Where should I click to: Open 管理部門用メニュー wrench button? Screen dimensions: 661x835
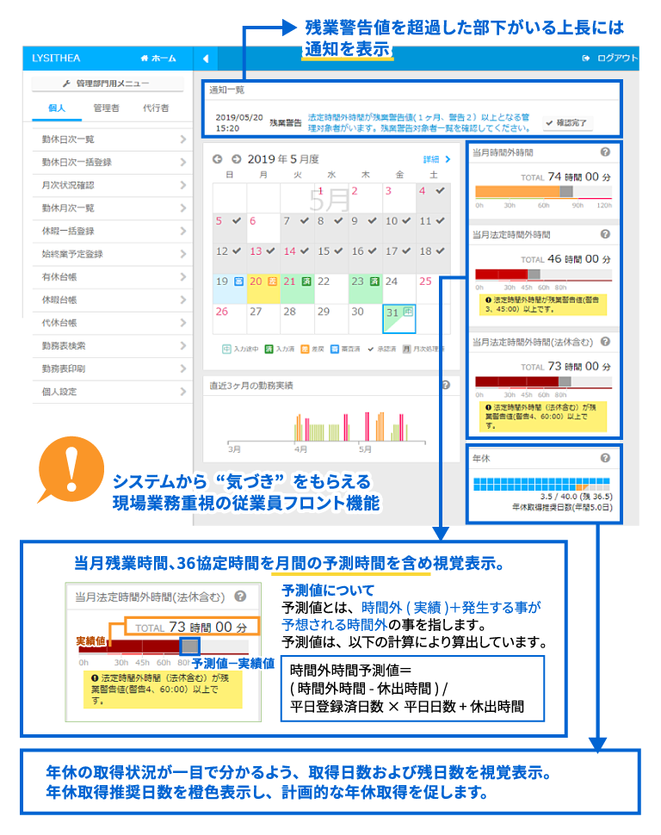point(107,83)
